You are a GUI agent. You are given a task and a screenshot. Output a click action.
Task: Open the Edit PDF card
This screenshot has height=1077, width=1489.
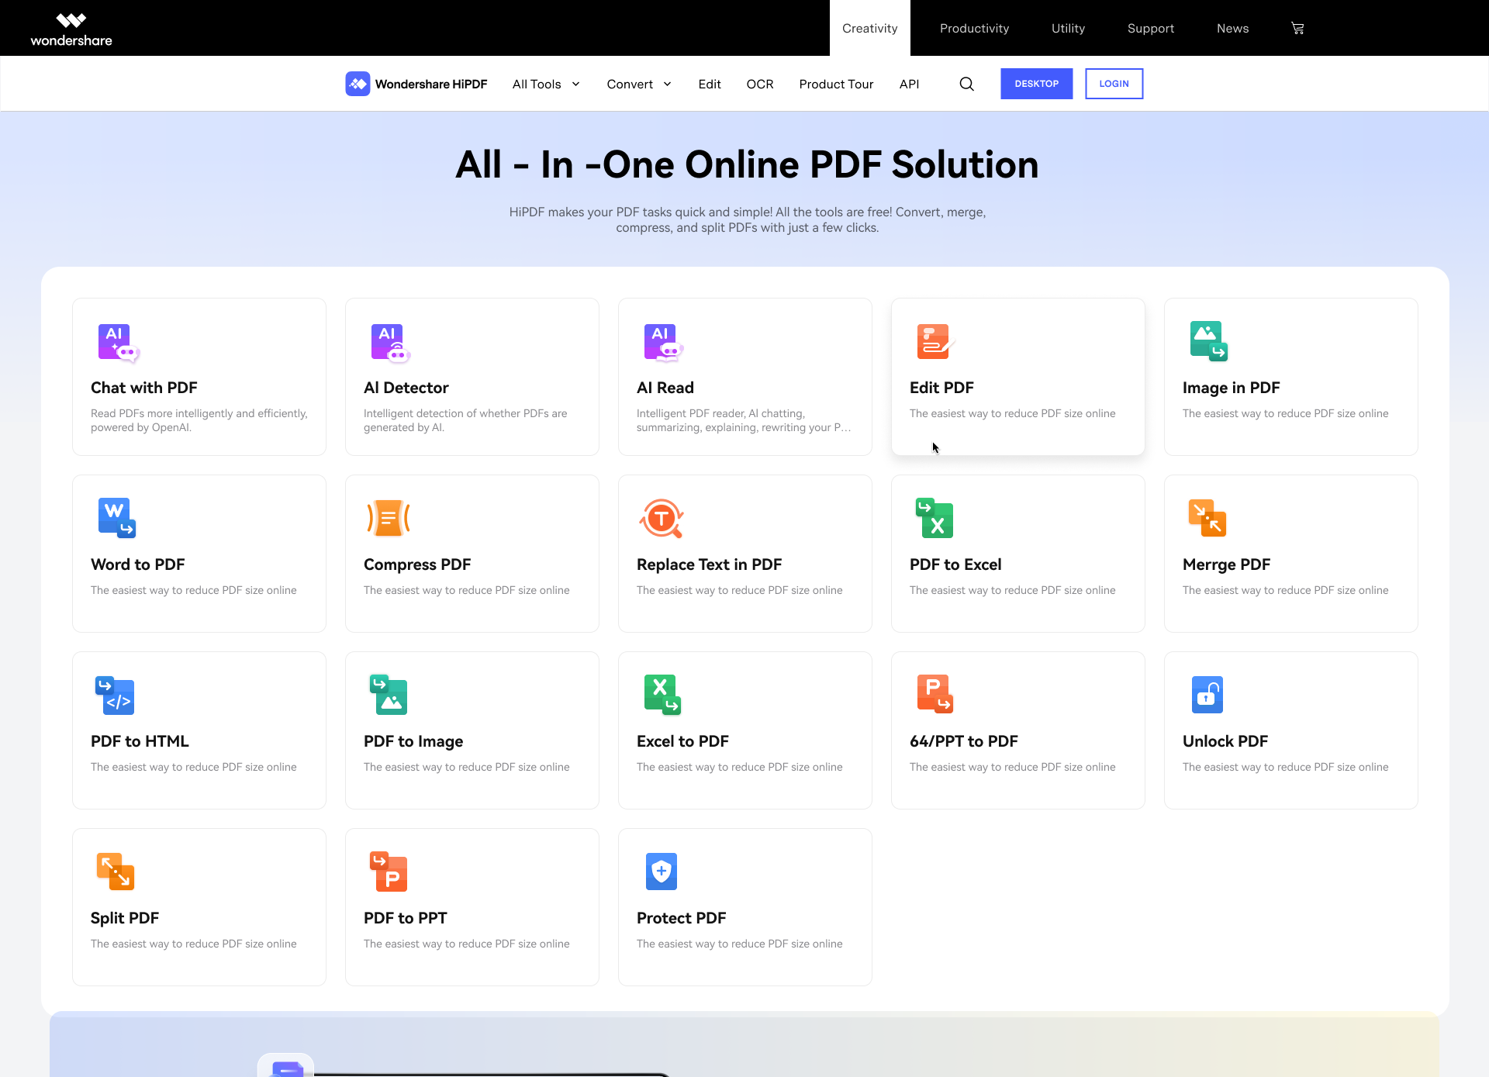(x=1017, y=377)
